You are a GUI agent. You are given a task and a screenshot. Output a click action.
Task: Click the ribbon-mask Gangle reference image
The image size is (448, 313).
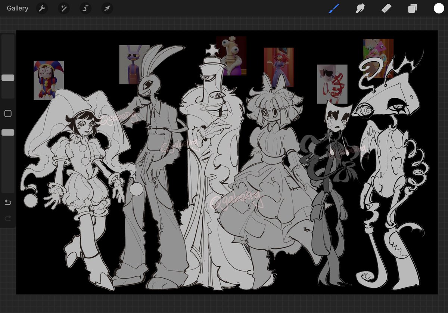click(332, 84)
